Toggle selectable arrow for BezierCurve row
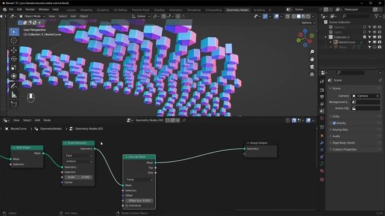This screenshot has height=216, width=385. click(x=369, y=42)
